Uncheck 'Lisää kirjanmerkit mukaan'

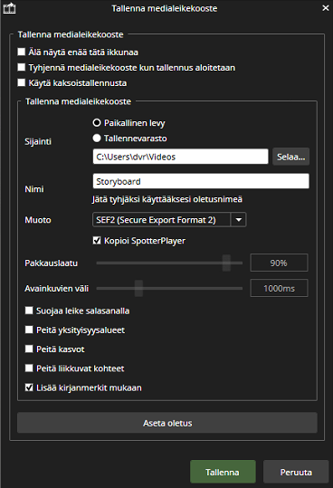click(x=29, y=388)
